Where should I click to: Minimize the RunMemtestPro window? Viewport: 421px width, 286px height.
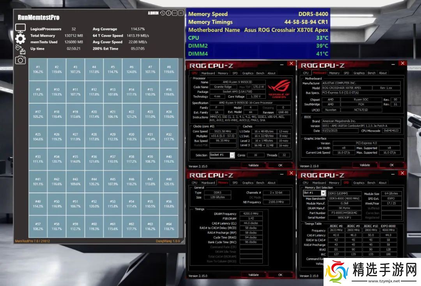coord(175,13)
